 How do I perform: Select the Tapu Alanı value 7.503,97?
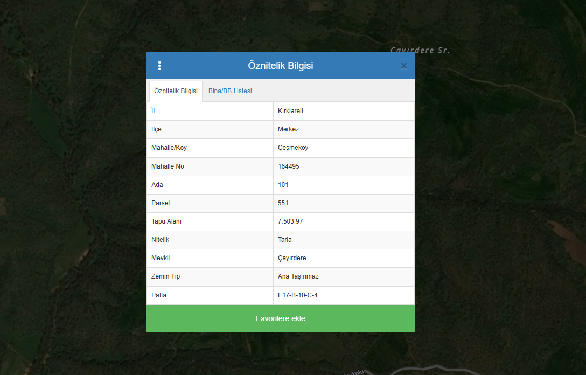point(290,221)
